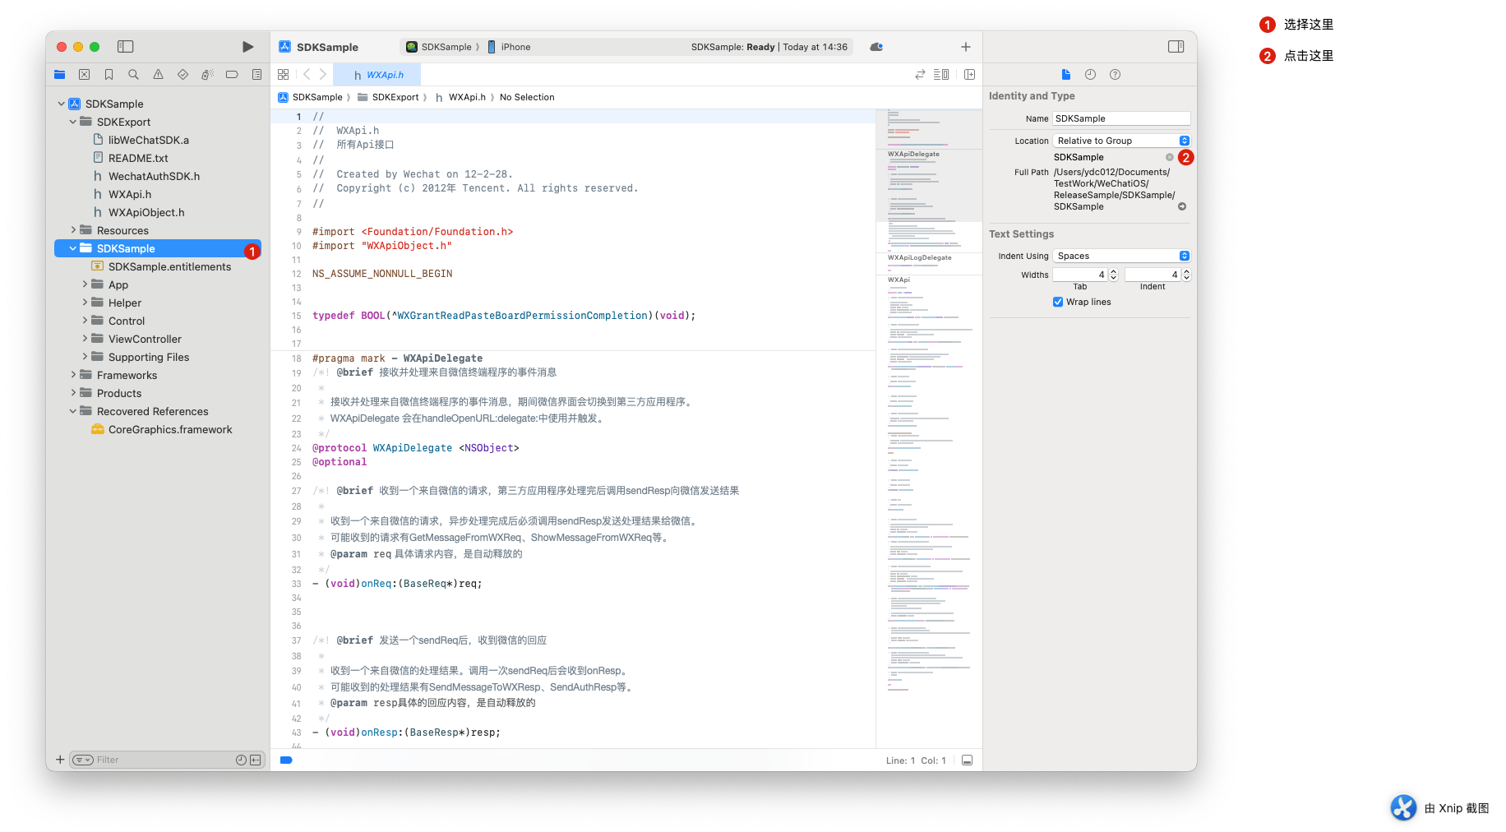Switch to the File inspector
The width and height of the screenshot is (1506, 832).
click(1066, 75)
